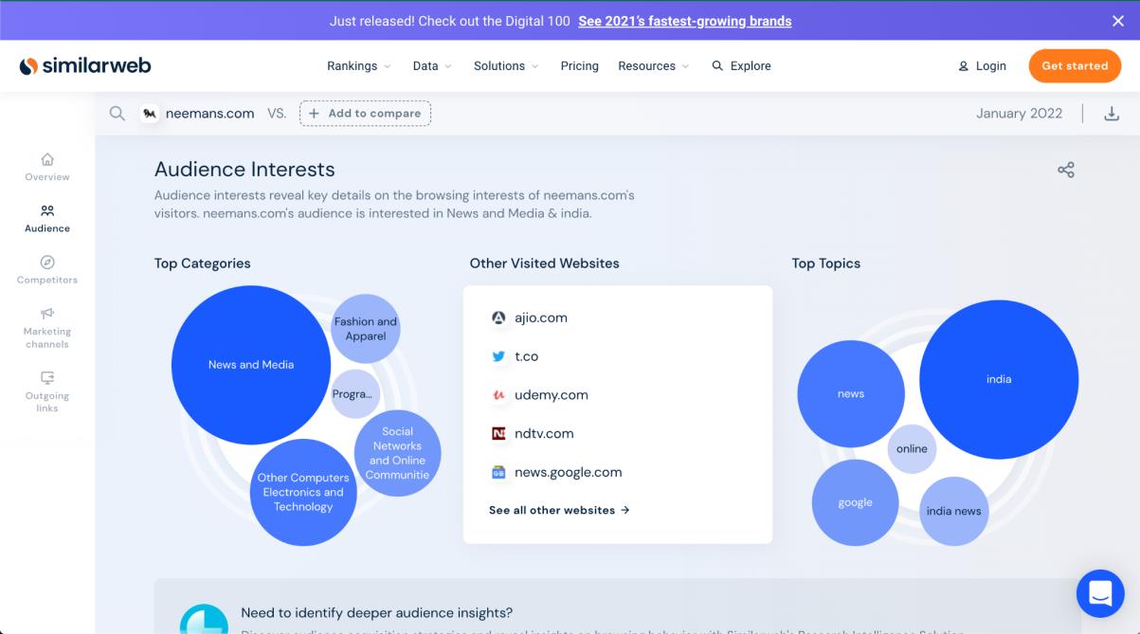Click Add to compare button

365,114
